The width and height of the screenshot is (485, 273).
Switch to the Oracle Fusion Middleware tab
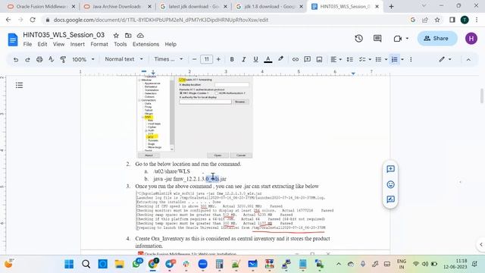(x=42, y=7)
